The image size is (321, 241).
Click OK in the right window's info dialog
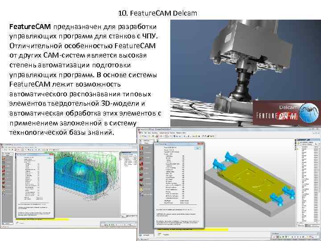coord(198,148)
